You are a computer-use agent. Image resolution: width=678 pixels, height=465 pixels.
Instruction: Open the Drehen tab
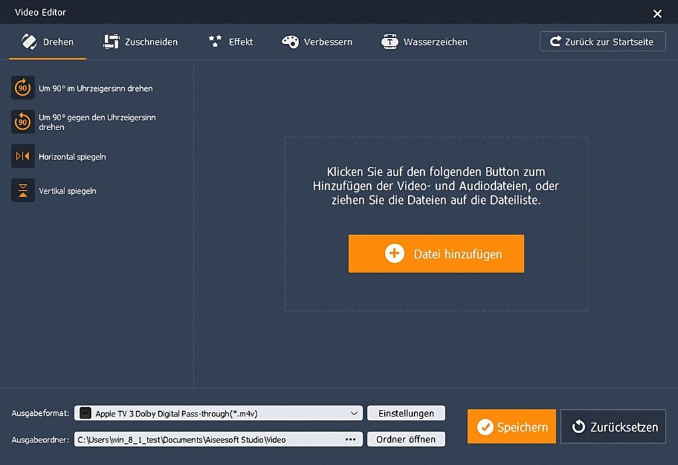pyautogui.click(x=48, y=42)
